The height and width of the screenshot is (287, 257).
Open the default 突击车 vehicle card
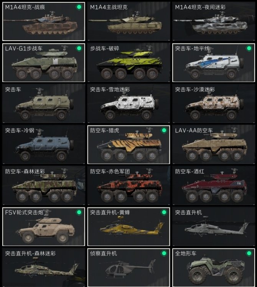44,104
